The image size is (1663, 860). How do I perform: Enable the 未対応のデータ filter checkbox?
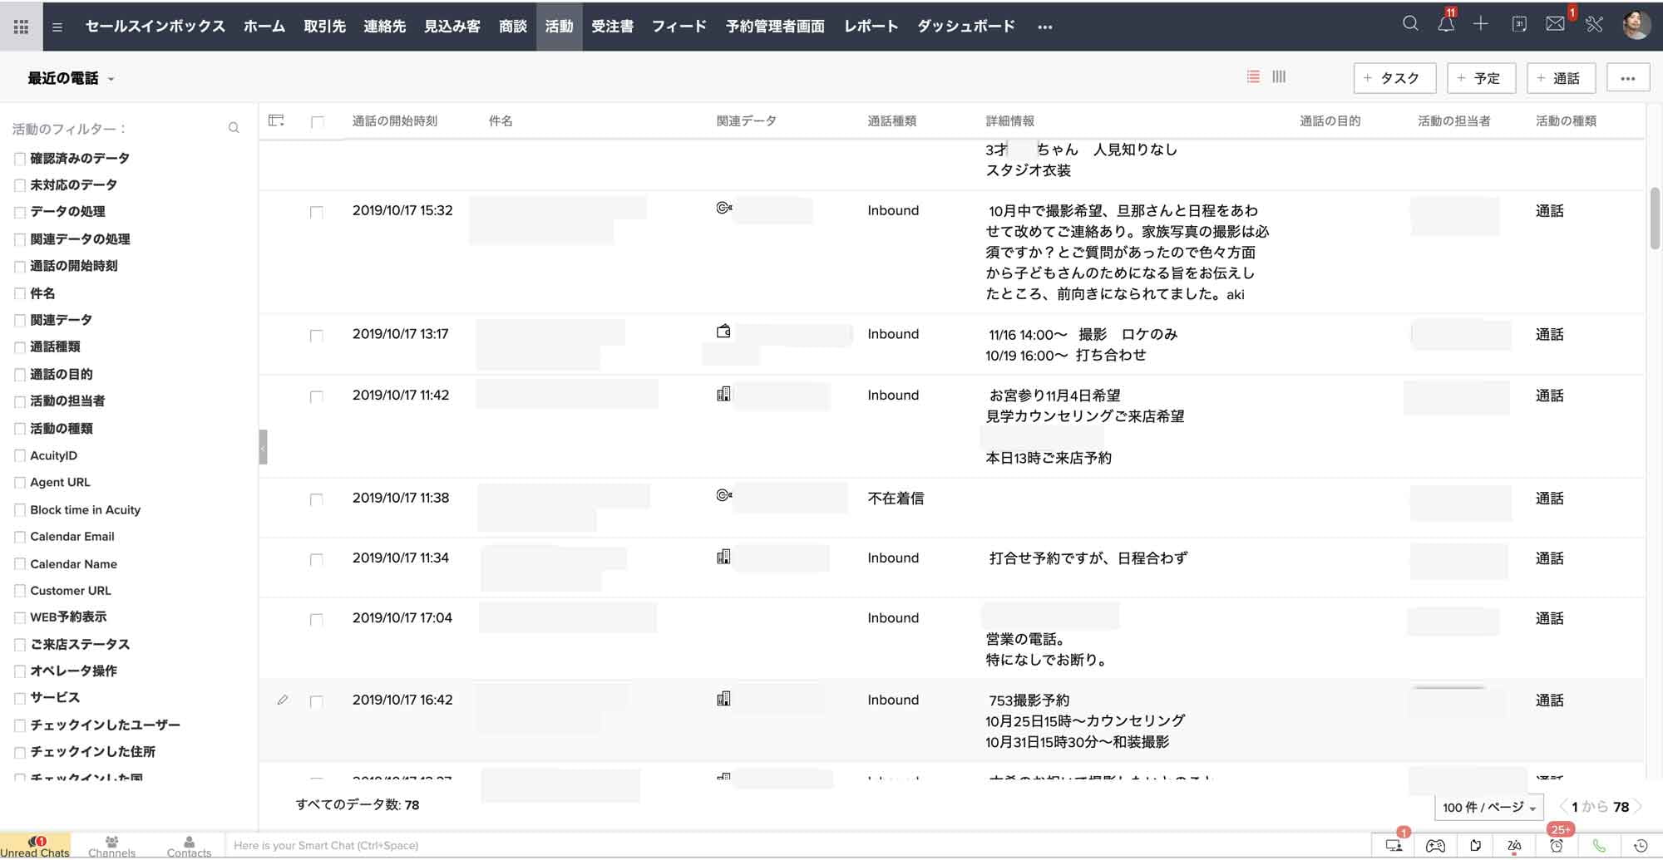point(20,185)
